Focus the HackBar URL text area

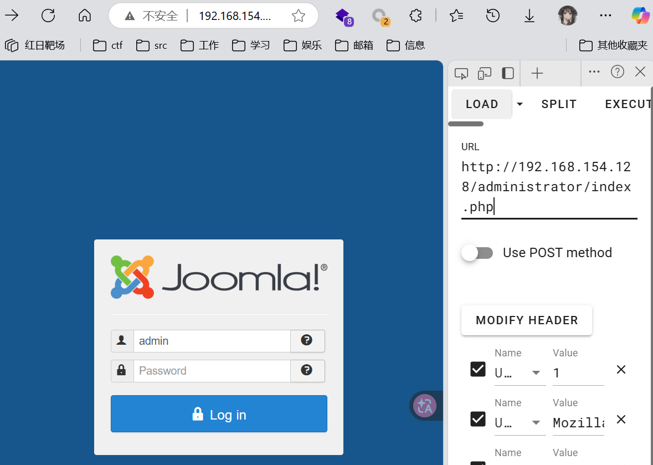[x=549, y=187]
